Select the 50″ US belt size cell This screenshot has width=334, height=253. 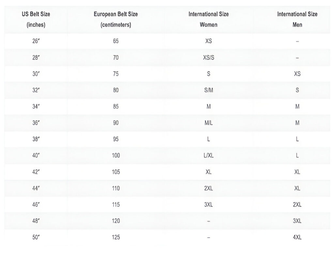[36, 237]
